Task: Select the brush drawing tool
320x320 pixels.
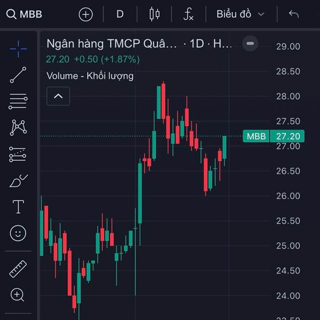Action: pos(19,181)
